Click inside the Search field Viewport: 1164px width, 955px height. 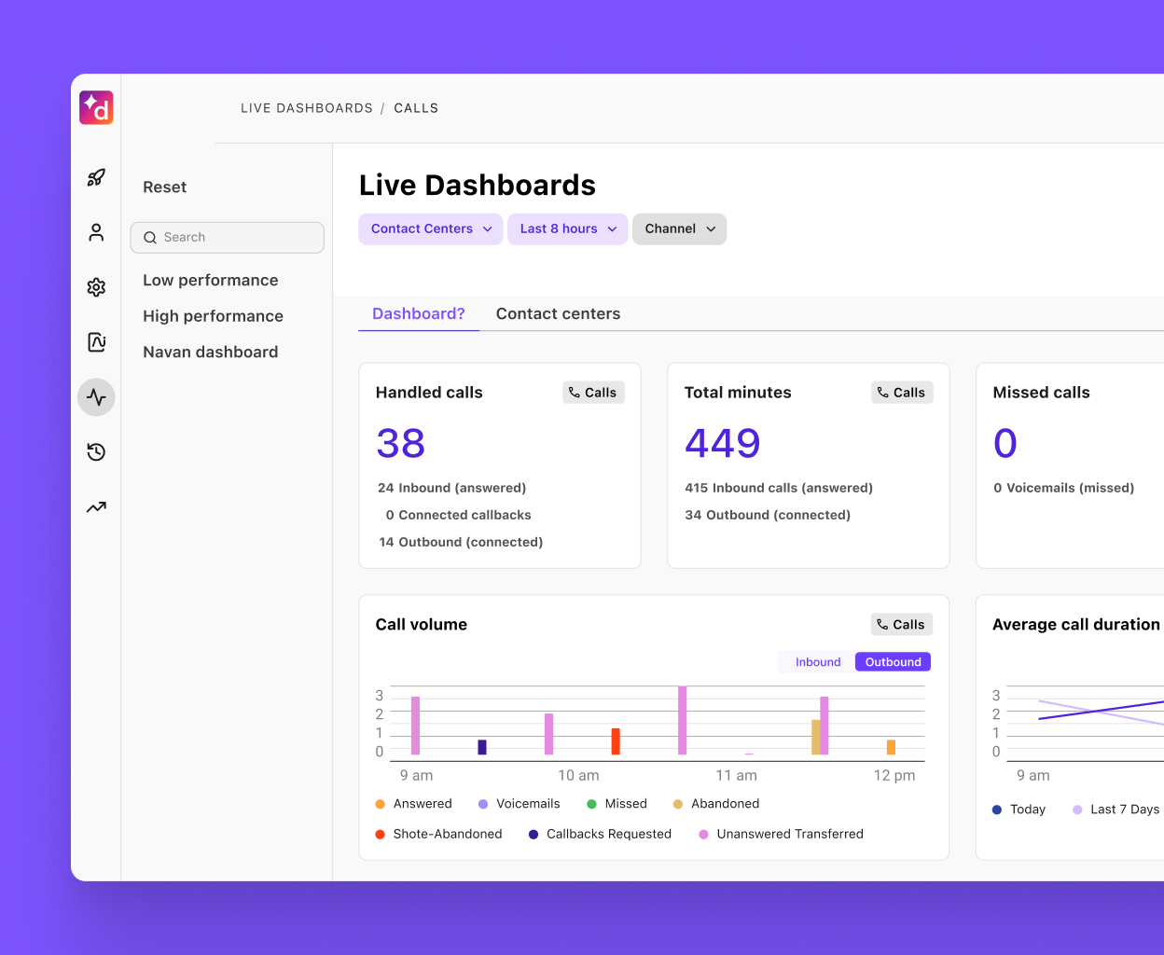point(227,237)
